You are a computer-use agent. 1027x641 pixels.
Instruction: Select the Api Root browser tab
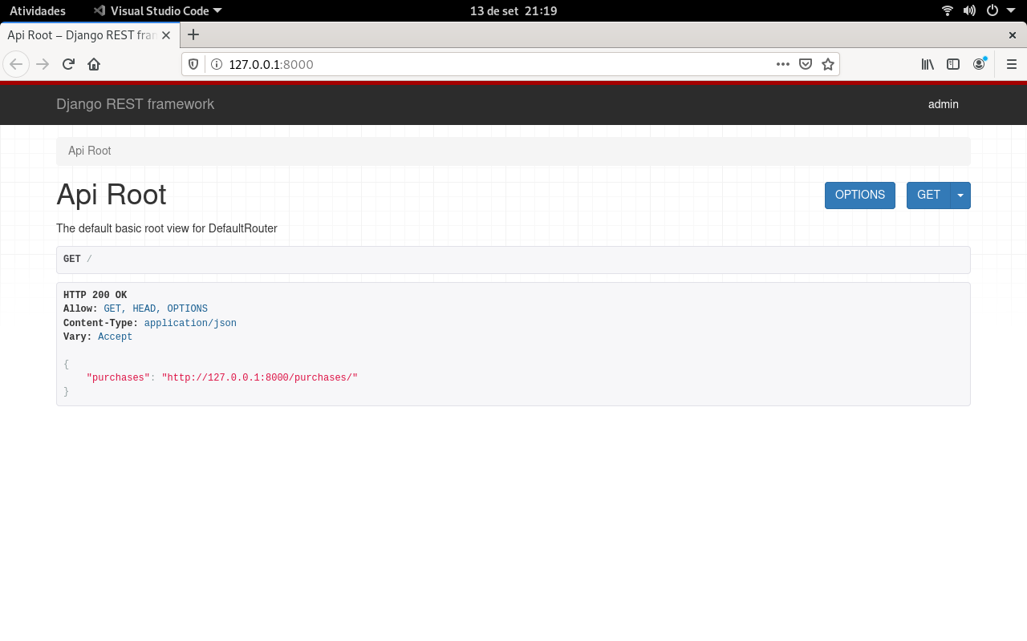click(x=90, y=35)
